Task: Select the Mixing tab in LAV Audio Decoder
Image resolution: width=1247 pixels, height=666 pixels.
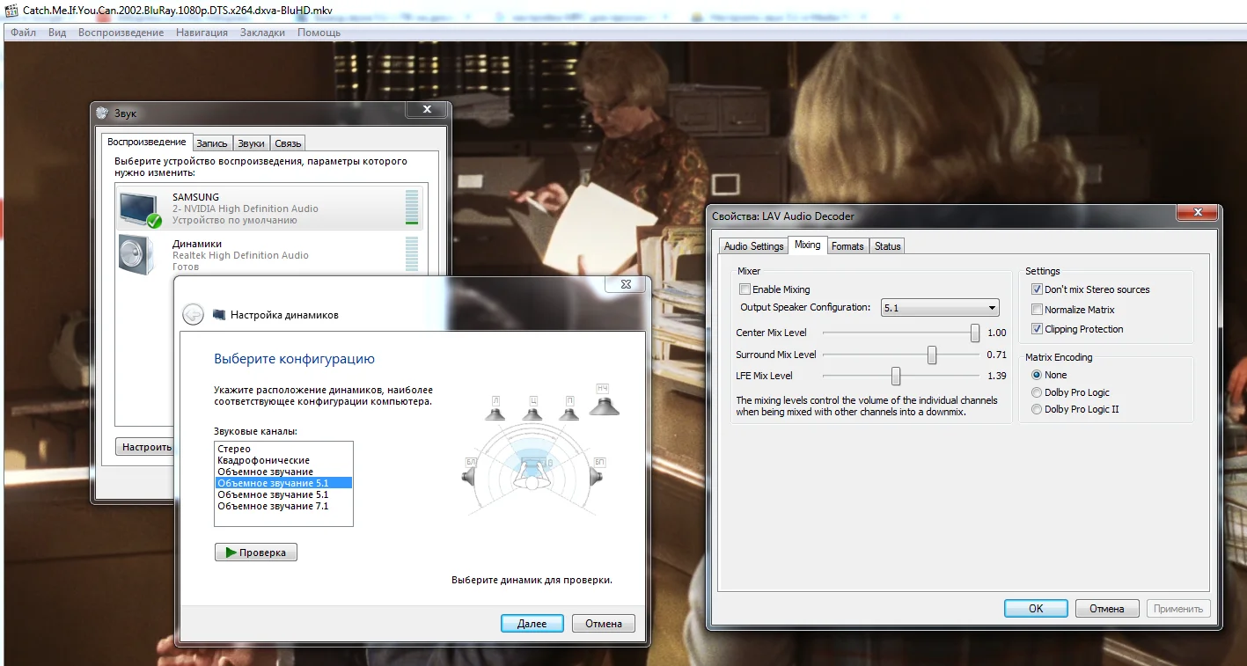Action: coord(807,245)
